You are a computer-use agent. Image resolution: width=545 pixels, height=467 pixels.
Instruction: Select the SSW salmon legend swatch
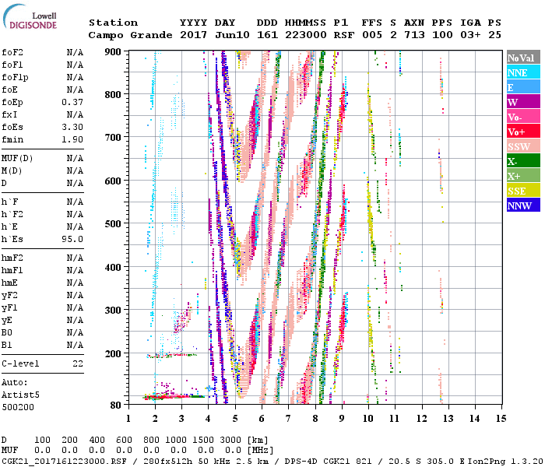point(523,146)
